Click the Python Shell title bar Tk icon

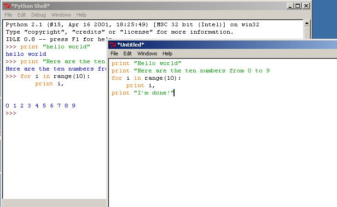[x=6, y=6]
